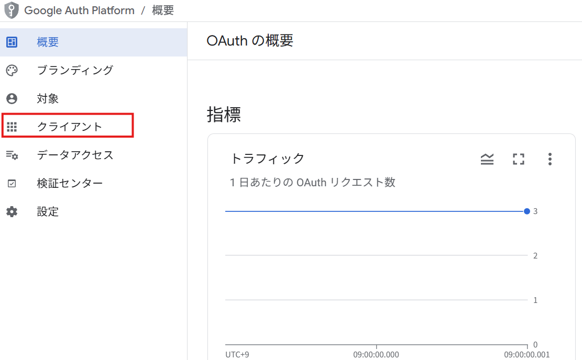Viewport: 582px width, 360px height.
Task: Click the クライアント grid icon
Action: click(x=12, y=127)
